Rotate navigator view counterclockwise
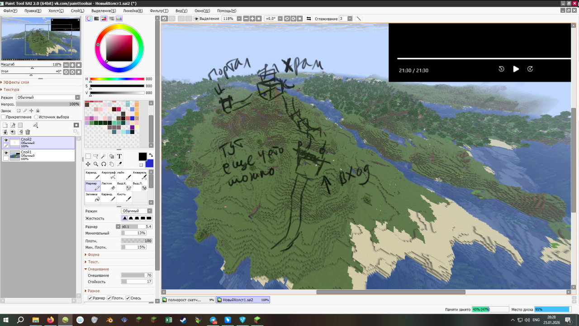 point(66,72)
